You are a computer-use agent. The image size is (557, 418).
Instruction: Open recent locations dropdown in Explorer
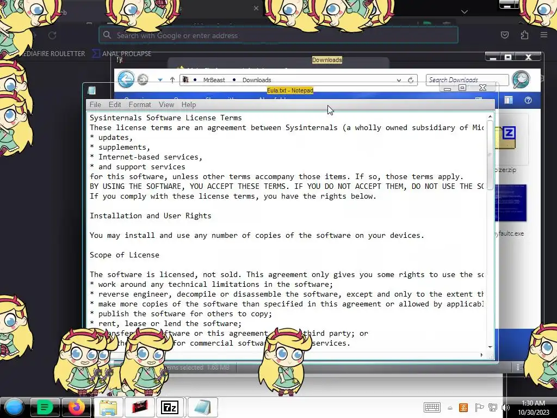(160, 80)
